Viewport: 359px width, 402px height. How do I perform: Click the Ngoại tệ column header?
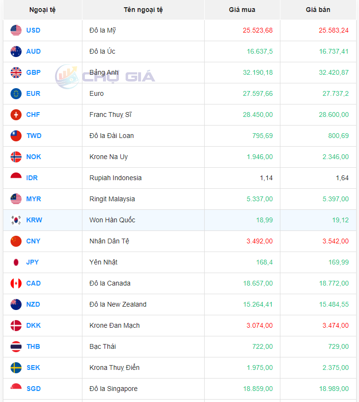pos(42,10)
